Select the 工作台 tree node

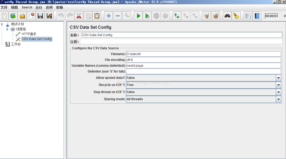(16, 44)
